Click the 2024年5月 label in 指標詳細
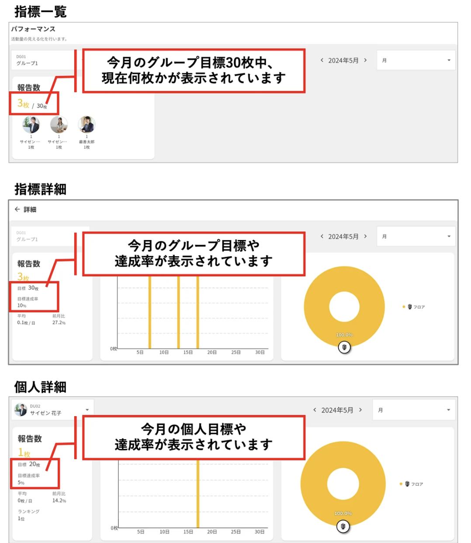Screen dimensions: 471x543 pyautogui.click(x=343, y=237)
